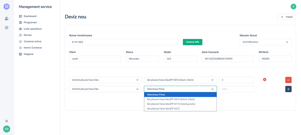Click the Marca field with Mercedes
The width and height of the screenshot is (301, 135).
pyautogui.click(x=143, y=59)
